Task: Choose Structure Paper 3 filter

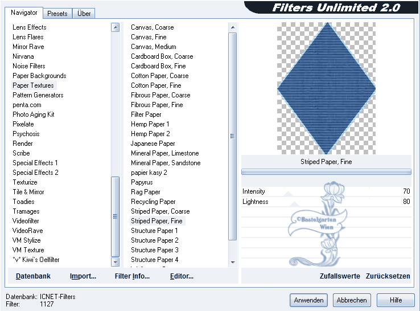Action: tap(155, 250)
